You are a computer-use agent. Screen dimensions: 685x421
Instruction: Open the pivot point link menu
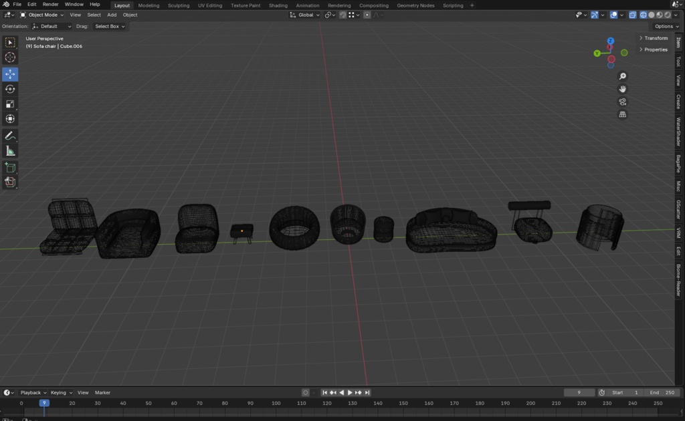pyautogui.click(x=330, y=15)
